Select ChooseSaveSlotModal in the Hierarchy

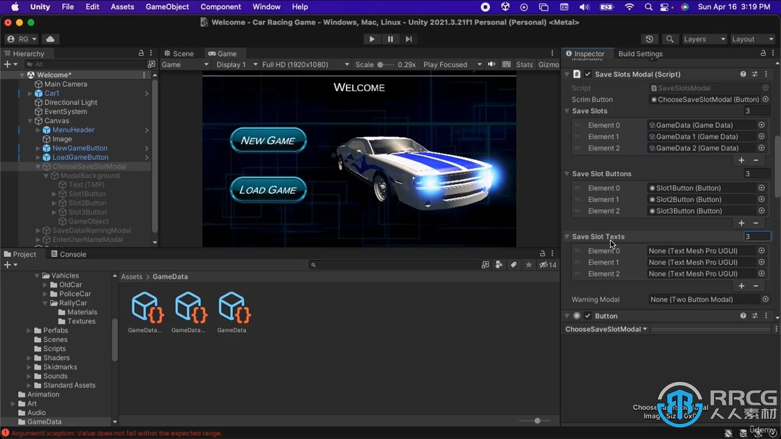click(89, 166)
